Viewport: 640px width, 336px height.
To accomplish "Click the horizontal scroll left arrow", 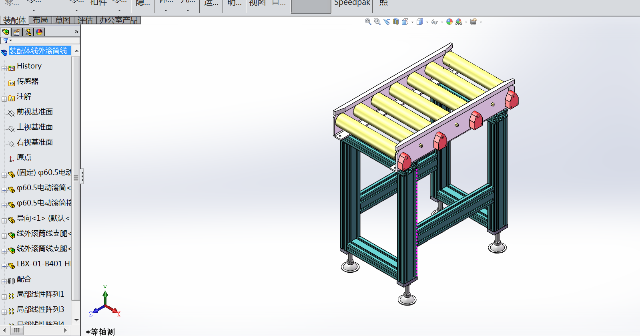I will (4, 330).
